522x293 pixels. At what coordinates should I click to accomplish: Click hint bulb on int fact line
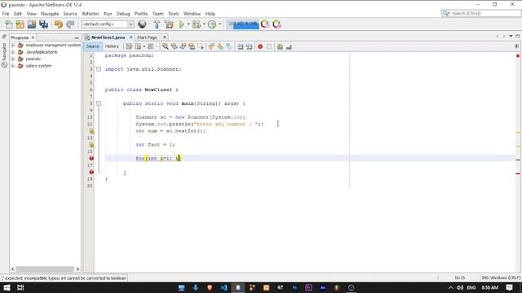point(91,145)
